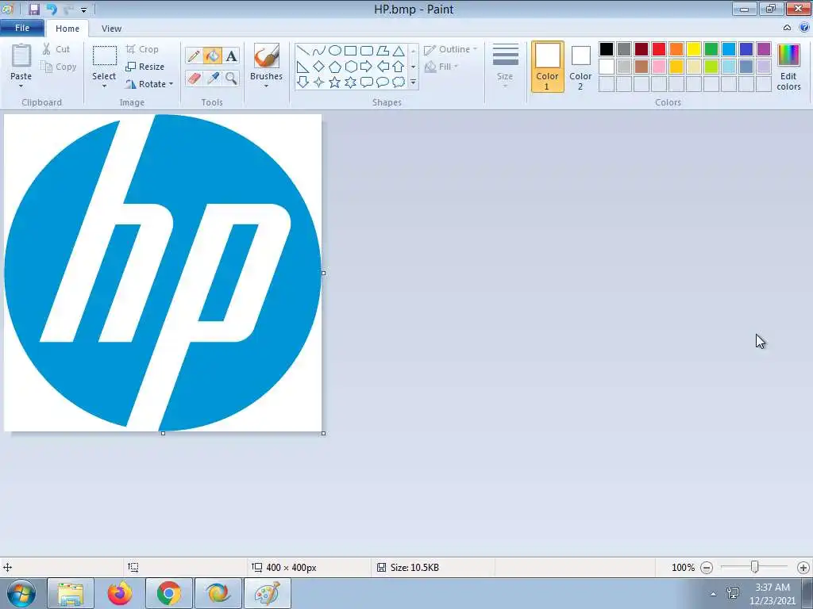The height and width of the screenshot is (609, 813).
Task: Open the Size dropdown
Action: click(505, 67)
